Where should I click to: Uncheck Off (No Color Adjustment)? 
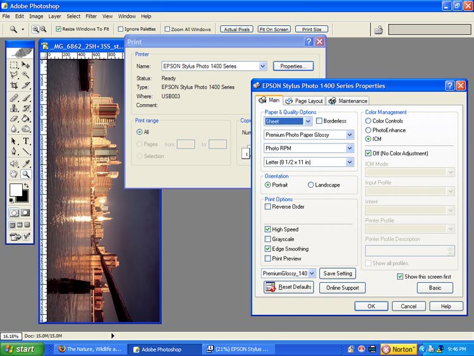(368, 154)
